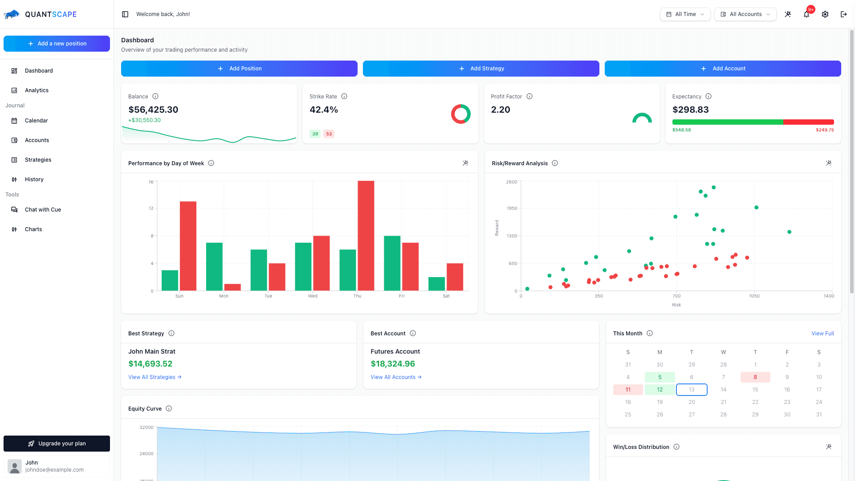Open AI insights on Performance by Day chart
855x481 pixels.
465,163
